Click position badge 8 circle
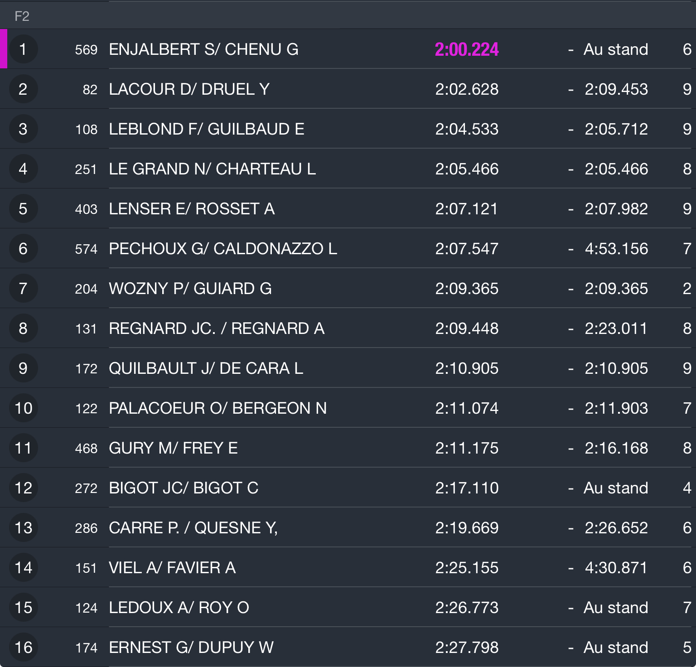 (23, 328)
